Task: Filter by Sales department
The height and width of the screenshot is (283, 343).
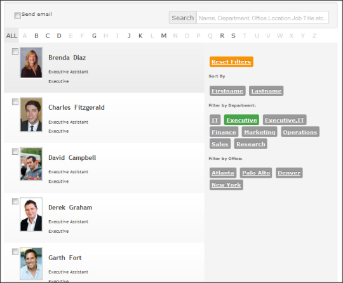Action: (220, 144)
